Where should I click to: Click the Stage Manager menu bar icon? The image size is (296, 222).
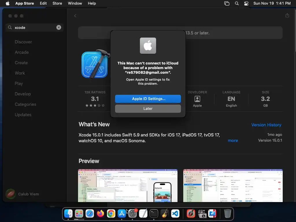click(x=227, y=3)
